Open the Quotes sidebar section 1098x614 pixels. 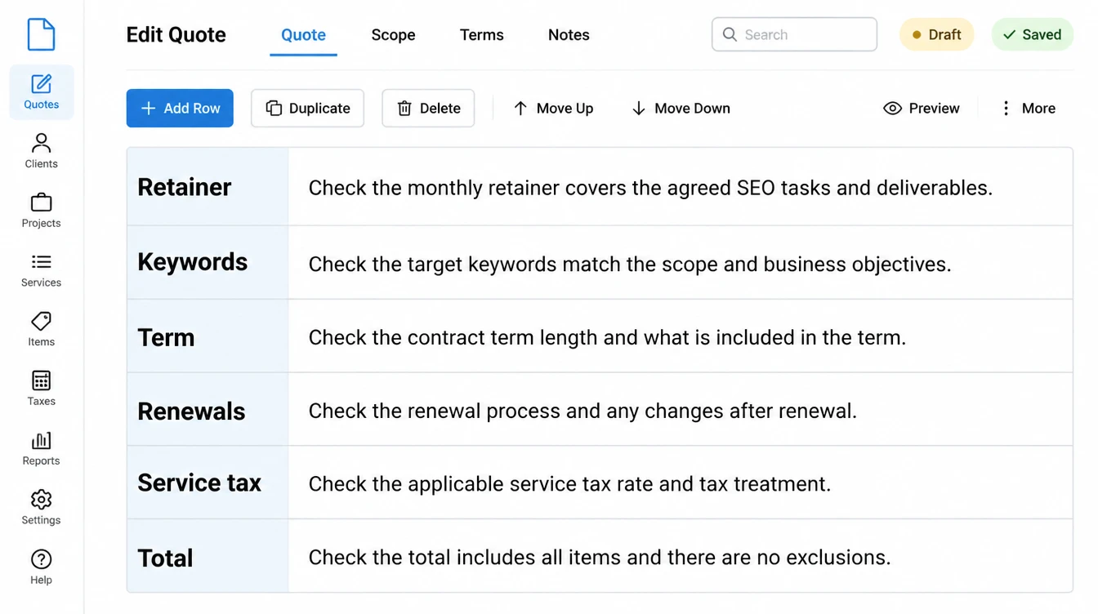pyautogui.click(x=42, y=92)
